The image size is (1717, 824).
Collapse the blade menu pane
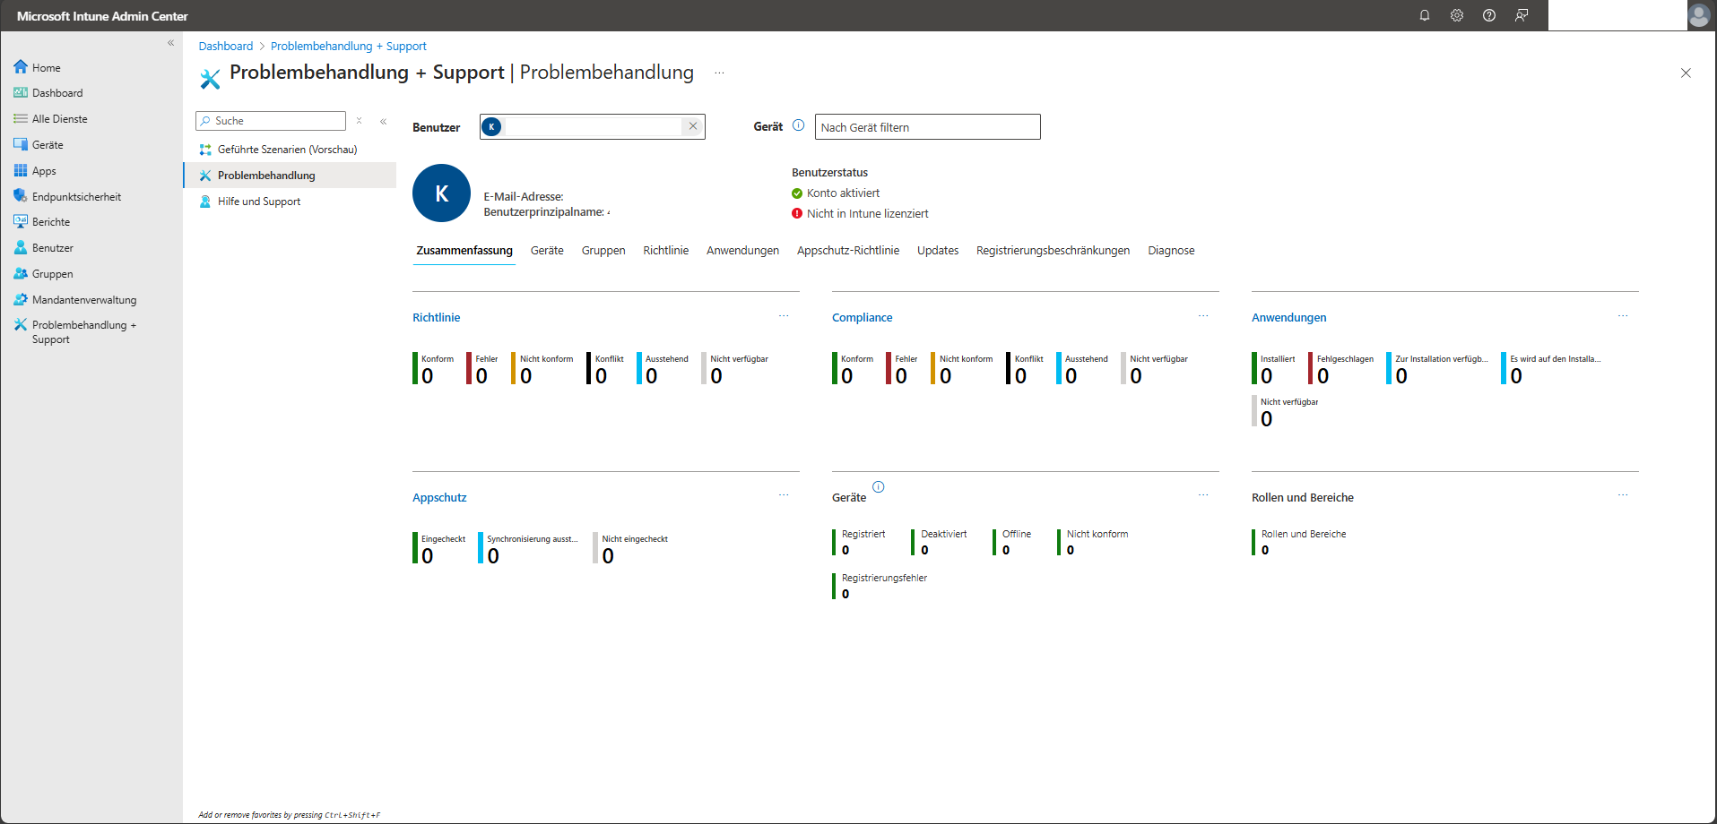pyautogui.click(x=383, y=121)
